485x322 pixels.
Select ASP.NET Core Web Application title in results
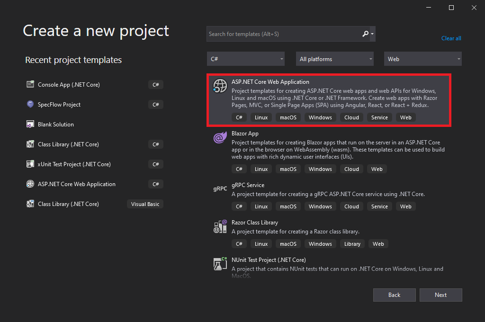[x=270, y=81]
